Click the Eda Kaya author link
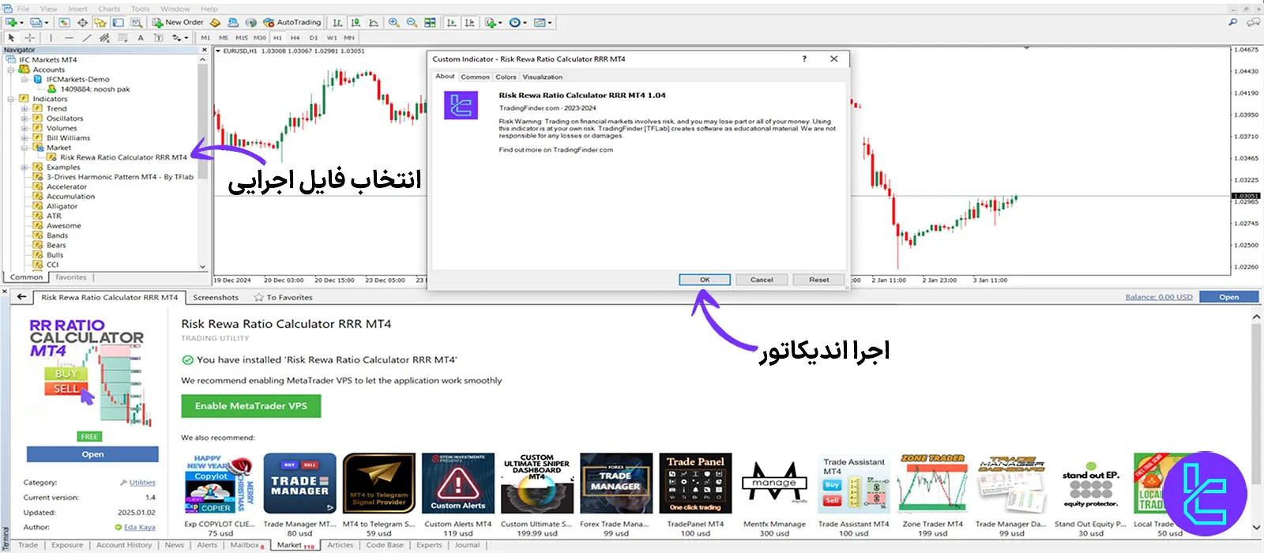 (x=139, y=527)
